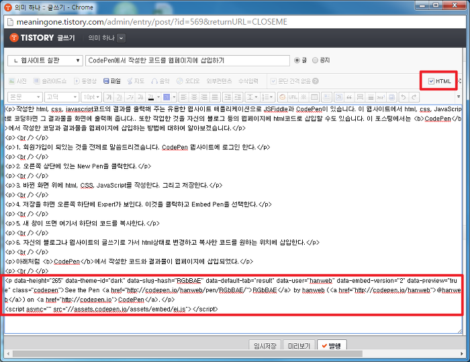
Task: Add music via 음악 button
Action: [x=160, y=81]
